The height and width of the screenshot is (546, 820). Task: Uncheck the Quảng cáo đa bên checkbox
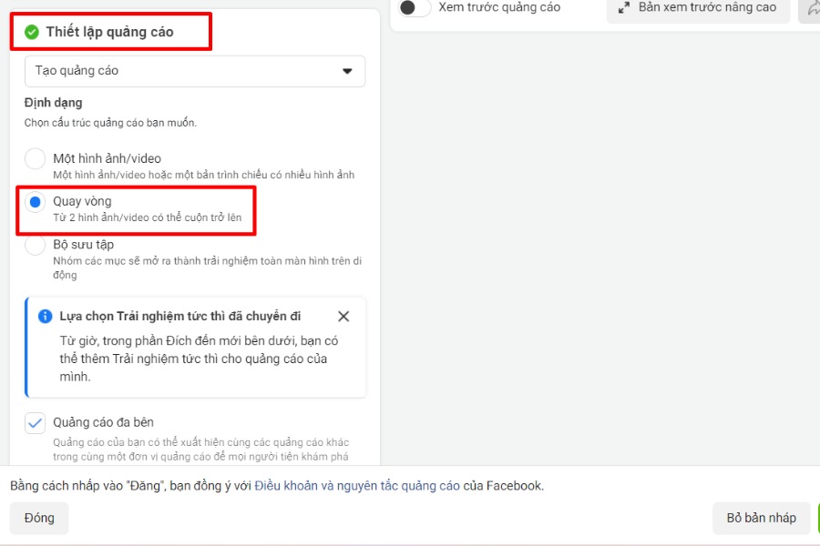point(35,423)
